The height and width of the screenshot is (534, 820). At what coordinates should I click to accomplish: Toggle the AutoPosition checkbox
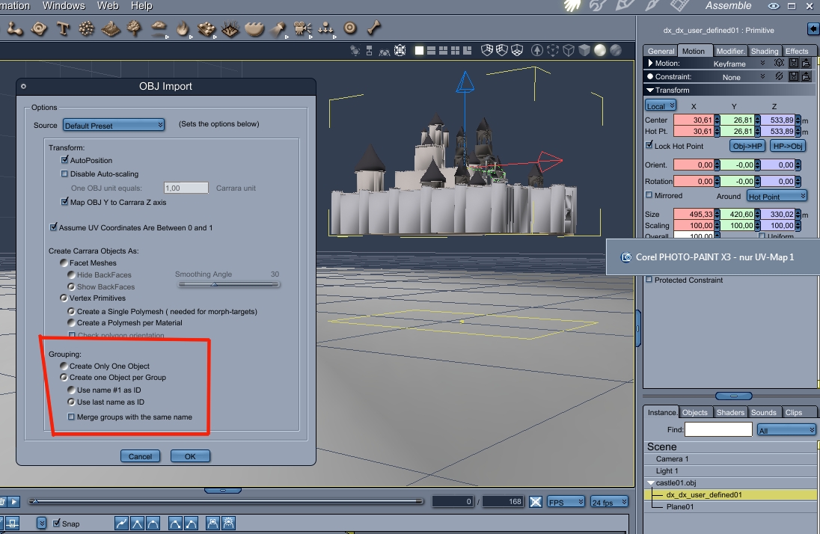[65, 159]
